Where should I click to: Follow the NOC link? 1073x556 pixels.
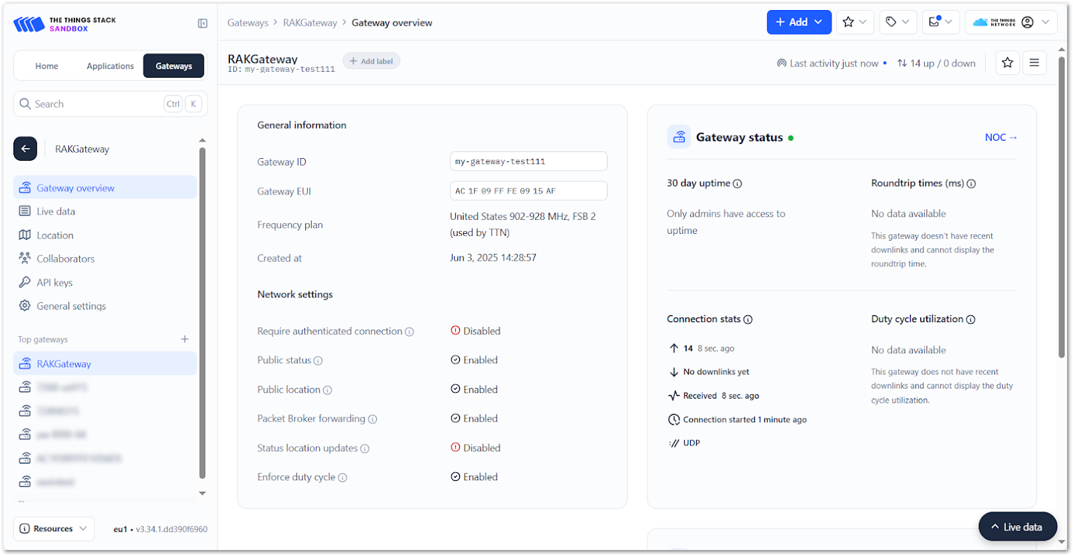(x=1001, y=137)
